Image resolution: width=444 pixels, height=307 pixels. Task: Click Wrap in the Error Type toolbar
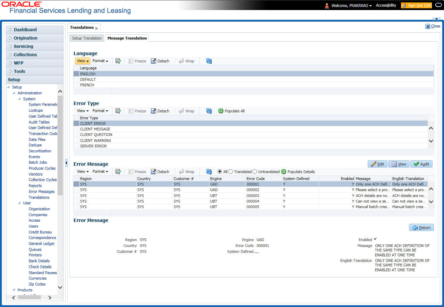click(186, 111)
